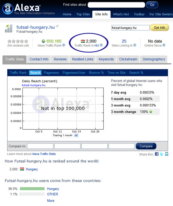Click the Go search button
The height and width of the screenshot is (206, 173).
(x=152, y=5)
